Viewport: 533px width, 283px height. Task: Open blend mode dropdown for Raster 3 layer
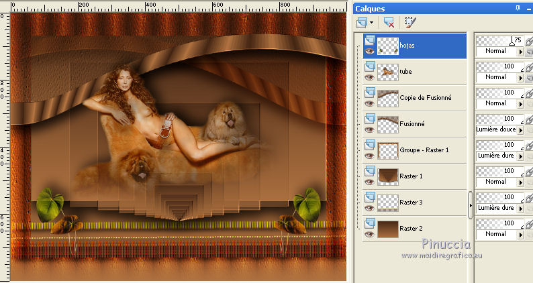pyautogui.click(x=520, y=208)
